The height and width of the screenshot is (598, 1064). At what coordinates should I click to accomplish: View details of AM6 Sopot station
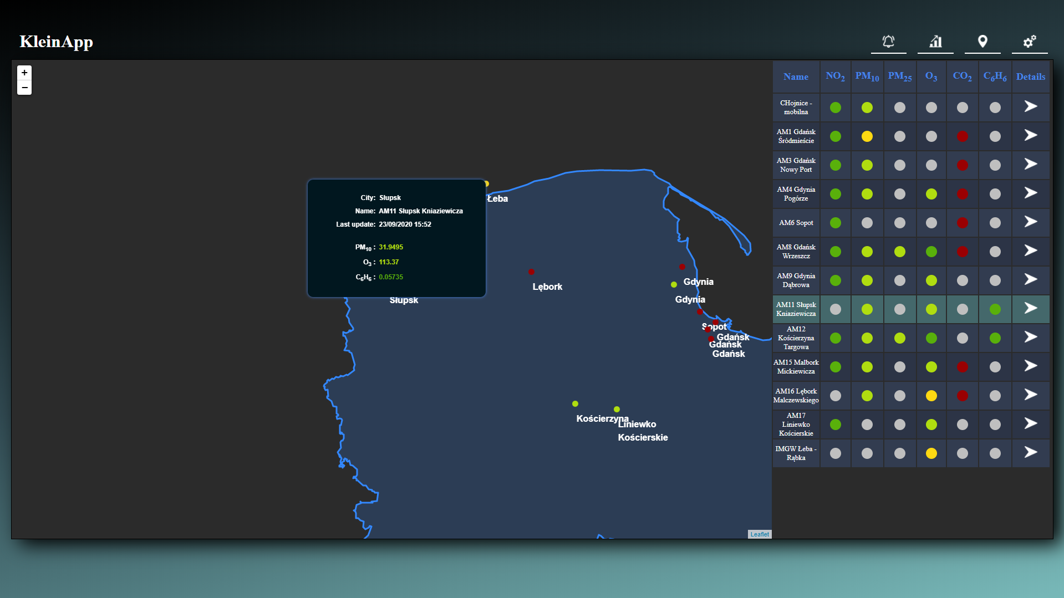coord(1030,222)
